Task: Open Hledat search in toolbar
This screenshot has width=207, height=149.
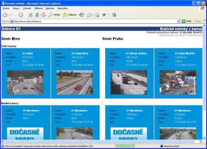Action: [54, 14]
